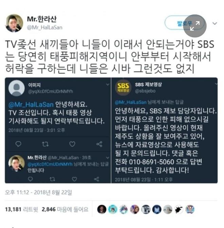Expand chevron menu on 이미지 tweet
Viewport: 224px width, 228px height.
click(108, 84)
